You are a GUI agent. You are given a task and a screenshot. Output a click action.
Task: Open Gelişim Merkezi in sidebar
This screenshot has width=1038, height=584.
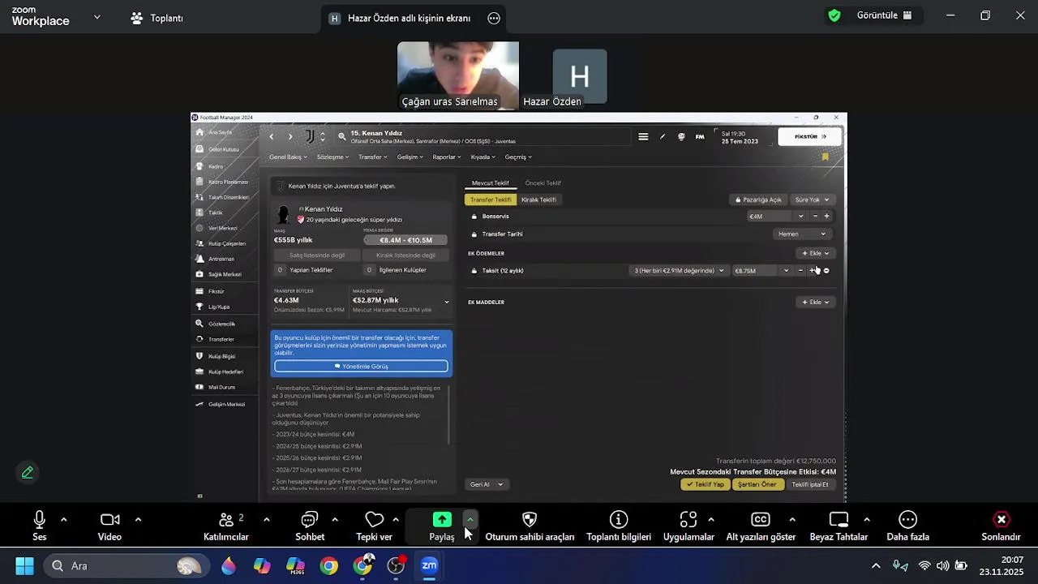226,404
